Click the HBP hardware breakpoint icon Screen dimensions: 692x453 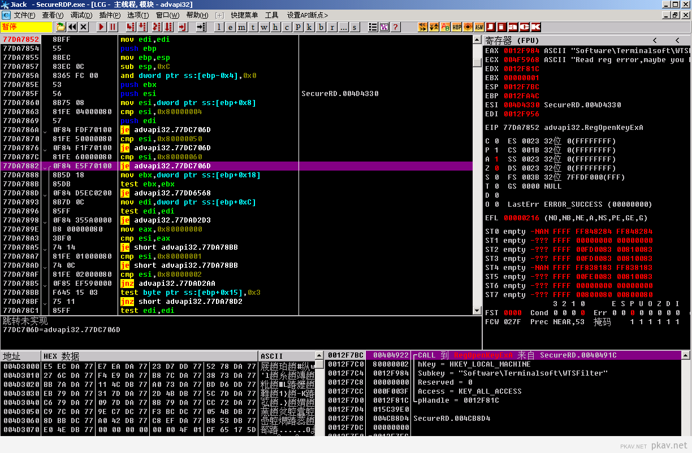[x=457, y=27]
